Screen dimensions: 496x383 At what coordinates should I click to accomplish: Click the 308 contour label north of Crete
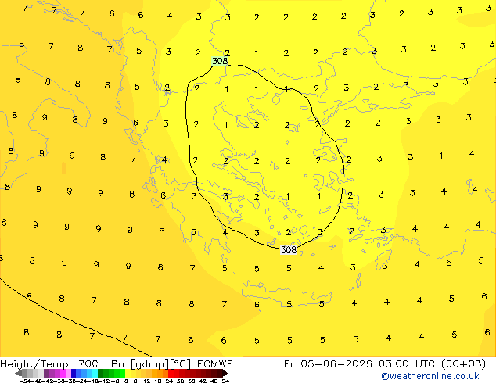coord(289,249)
